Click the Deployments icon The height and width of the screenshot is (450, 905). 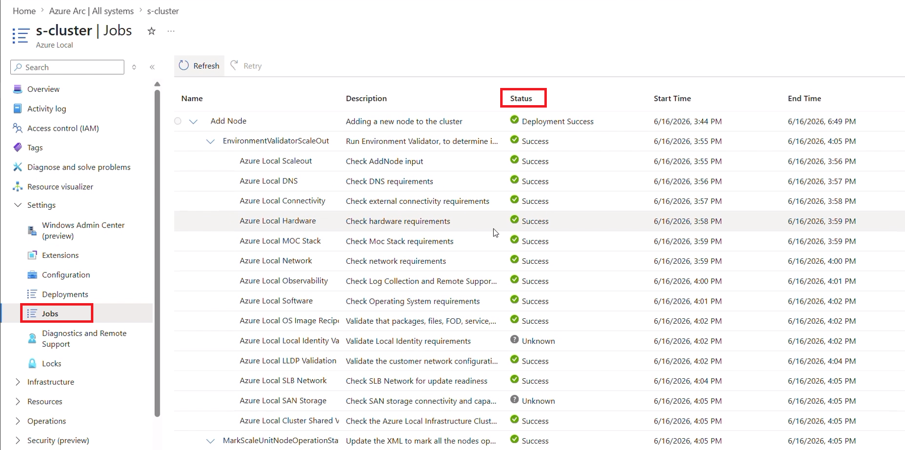(32, 294)
